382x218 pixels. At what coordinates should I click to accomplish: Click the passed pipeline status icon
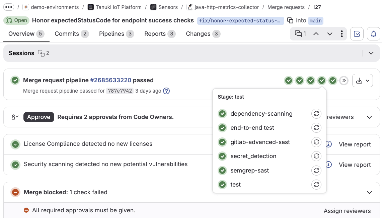pos(15,80)
